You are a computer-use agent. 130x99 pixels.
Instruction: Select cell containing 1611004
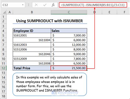pyautogui.click(x=32, y=40)
